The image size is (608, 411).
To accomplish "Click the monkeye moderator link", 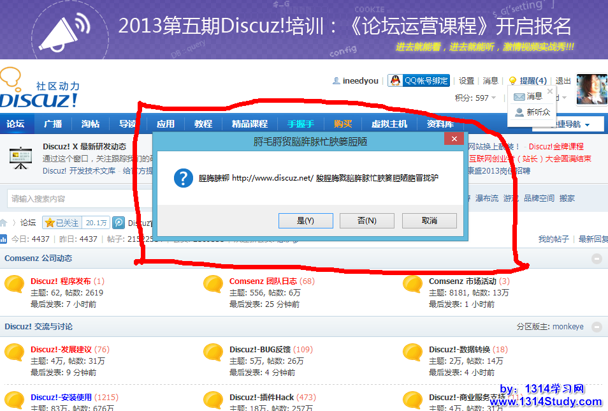I will click(568, 327).
